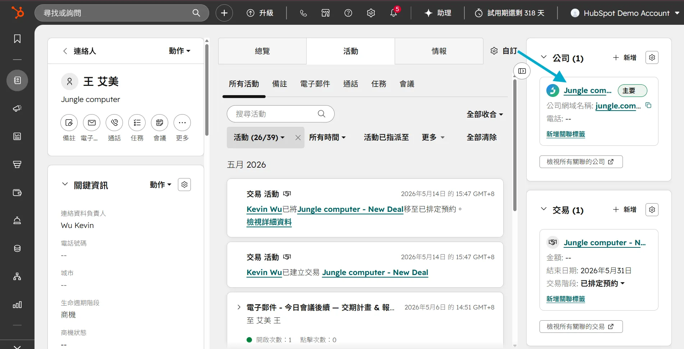
Task: Open the marketplace icon in top bar
Action: click(326, 13)
